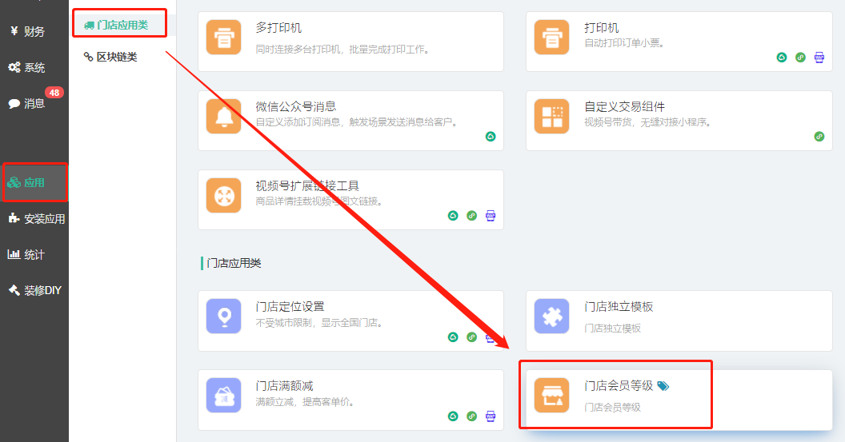Viewport: 845px width, 442px height.
Task: Click the blue tag icon beside 门店会员等级
Action: click(663, 386)
